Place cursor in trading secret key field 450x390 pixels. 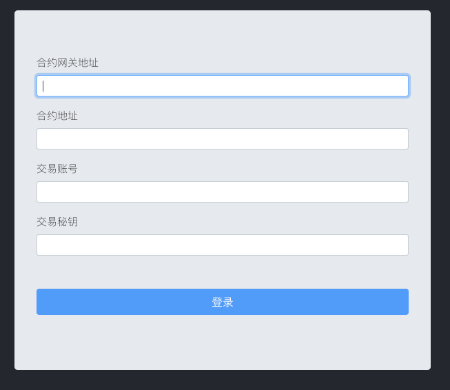click(223, 245)
